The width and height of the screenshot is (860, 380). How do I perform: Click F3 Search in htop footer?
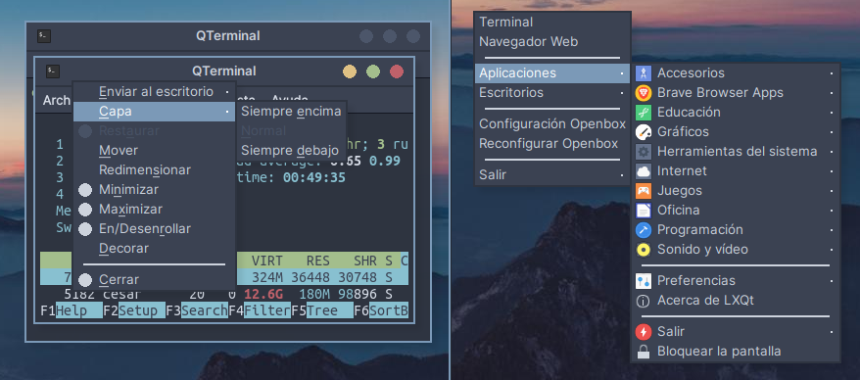pos(197,310)
